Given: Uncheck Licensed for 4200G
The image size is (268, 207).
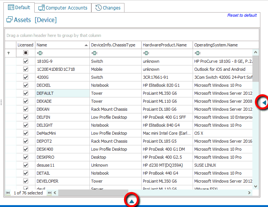Looking at the screenshot, I should point(26,77).
